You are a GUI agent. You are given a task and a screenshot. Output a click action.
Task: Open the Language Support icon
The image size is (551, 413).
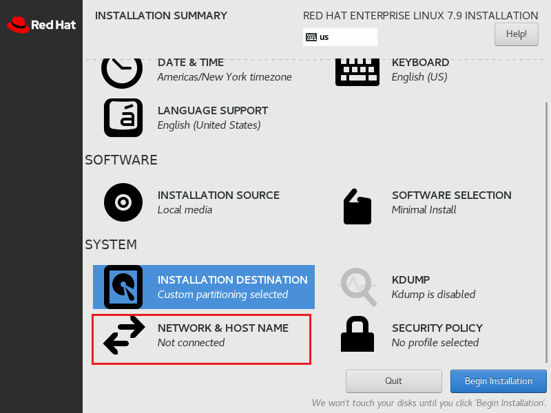pos(123,118)
